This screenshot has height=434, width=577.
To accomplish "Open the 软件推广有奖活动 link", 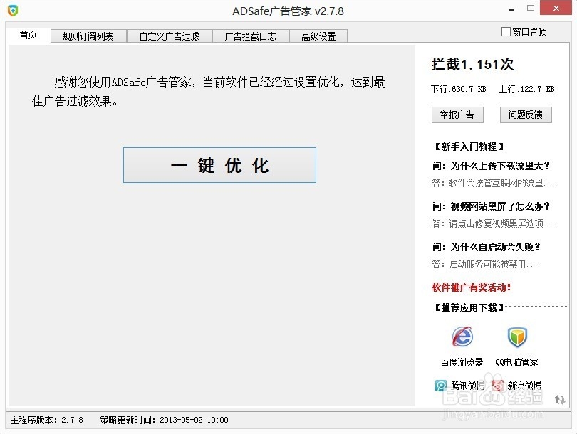I will tap(472, 287).
